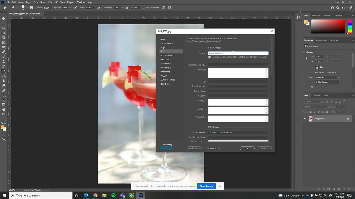Screen dimensions: 355x199
Task: Enable Erase to History checkbox
Action: (x=144, y=8)
